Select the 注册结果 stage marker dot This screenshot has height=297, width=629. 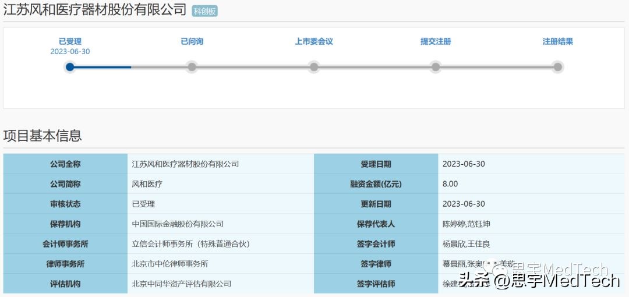point(557,66)
